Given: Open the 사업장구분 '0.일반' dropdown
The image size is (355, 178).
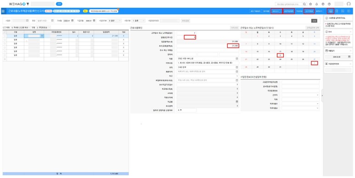Looking at the screenshot, I should pyautogui.click(x=115, y=21).
